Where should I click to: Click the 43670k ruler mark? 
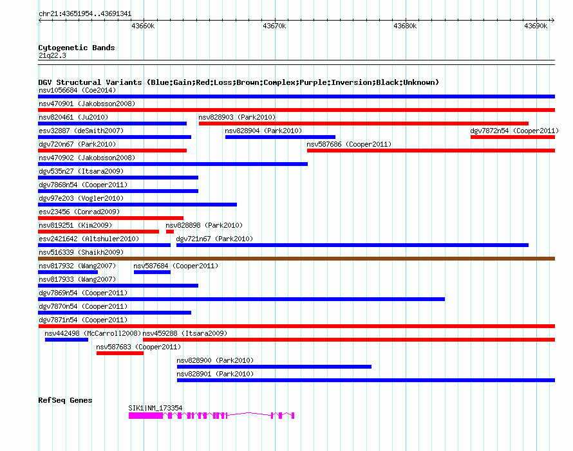tap(274, 26)
